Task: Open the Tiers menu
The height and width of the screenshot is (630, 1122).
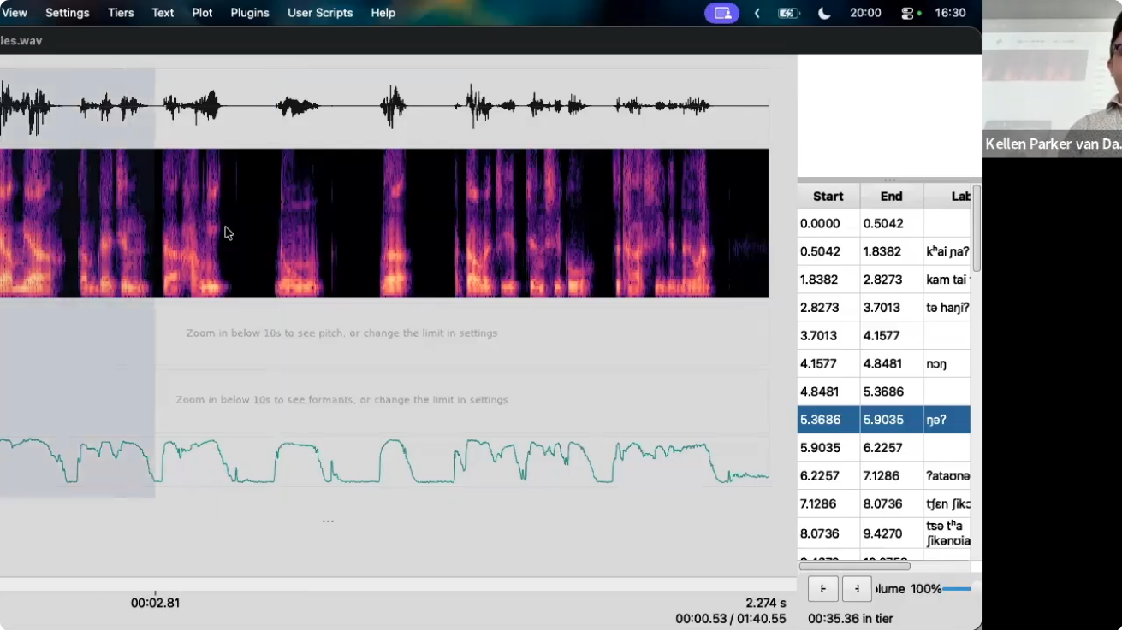Action: [121, 13]
